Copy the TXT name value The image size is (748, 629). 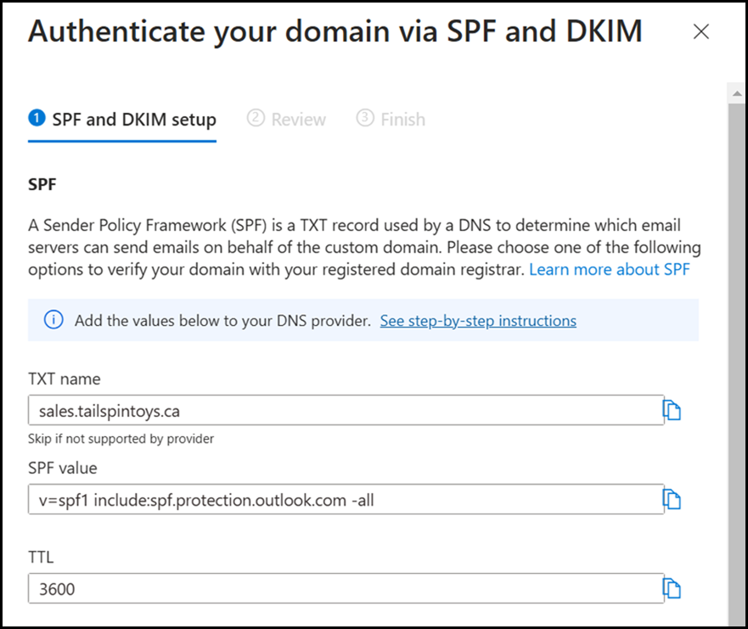click(x=672, y=411)
